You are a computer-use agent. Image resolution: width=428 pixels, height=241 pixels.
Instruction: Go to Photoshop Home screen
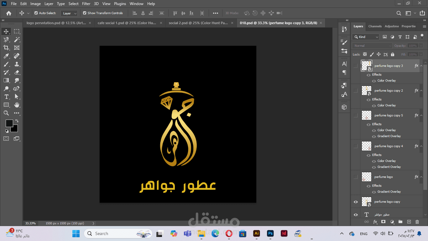coord(9,13)
